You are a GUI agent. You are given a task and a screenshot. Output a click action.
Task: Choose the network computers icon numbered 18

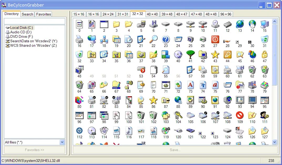coord(104,39)
